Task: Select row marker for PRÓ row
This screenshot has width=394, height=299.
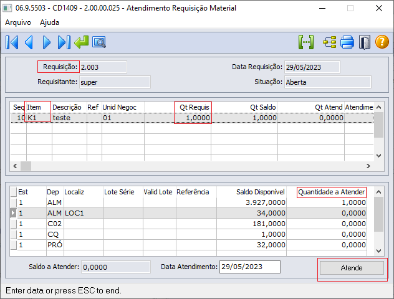Action: (14, 245)
